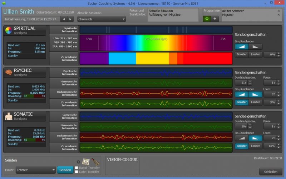Click the Somatic torso icon

pos(9,116)
